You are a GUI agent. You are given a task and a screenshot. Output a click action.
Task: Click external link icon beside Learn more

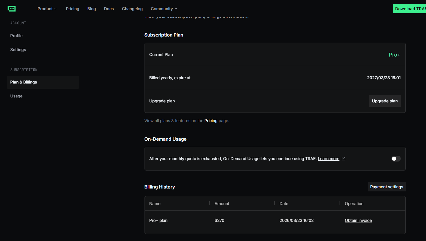pos(344,159)
